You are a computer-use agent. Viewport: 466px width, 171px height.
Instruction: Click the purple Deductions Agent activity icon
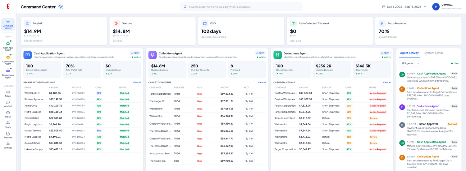pos(402,107)
